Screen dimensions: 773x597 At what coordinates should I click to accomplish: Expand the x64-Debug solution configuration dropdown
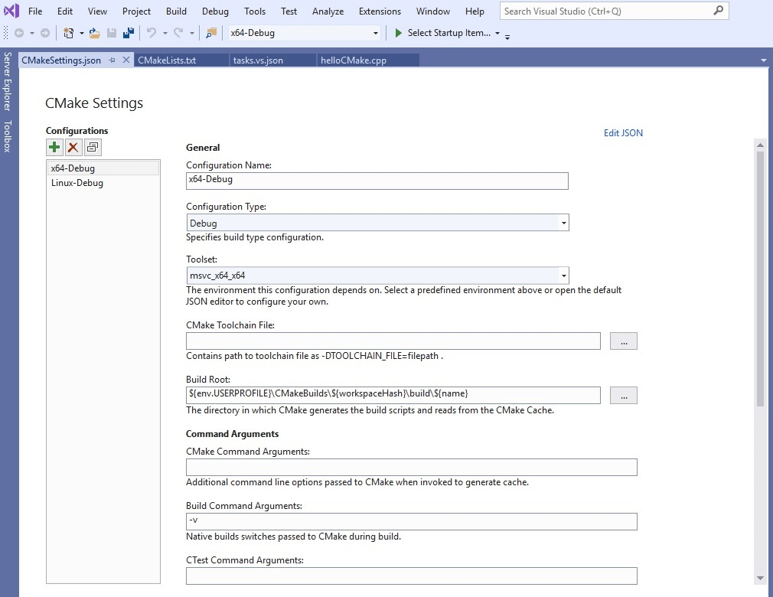pyautogui.click(x=374, y=33)
